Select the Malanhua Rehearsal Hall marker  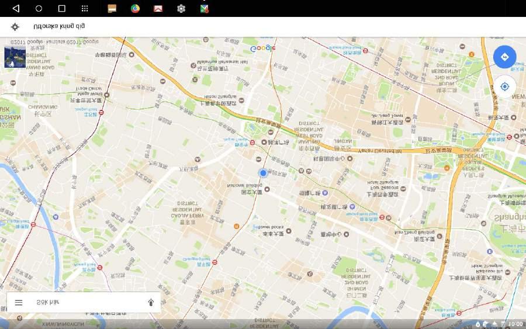point(193,65)
